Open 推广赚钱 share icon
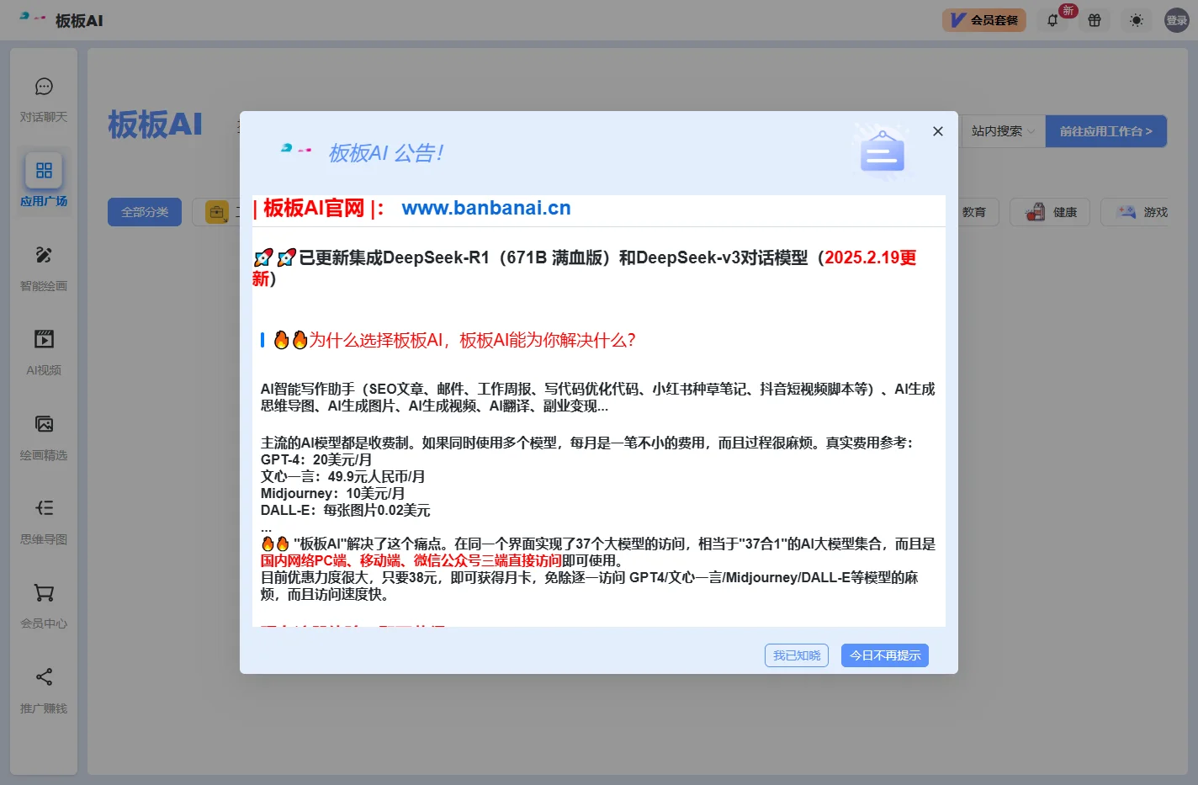1198x785 pixels. 44,677
